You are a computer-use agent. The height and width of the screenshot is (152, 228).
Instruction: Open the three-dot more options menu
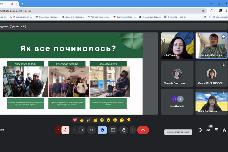[132, 130]
